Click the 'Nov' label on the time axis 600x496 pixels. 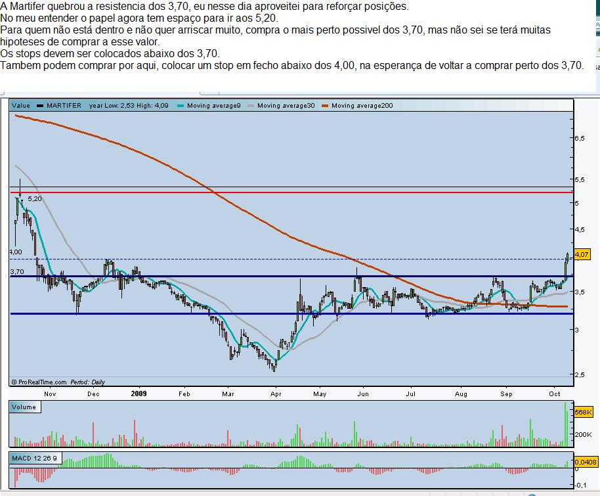[x=50, y=394]
